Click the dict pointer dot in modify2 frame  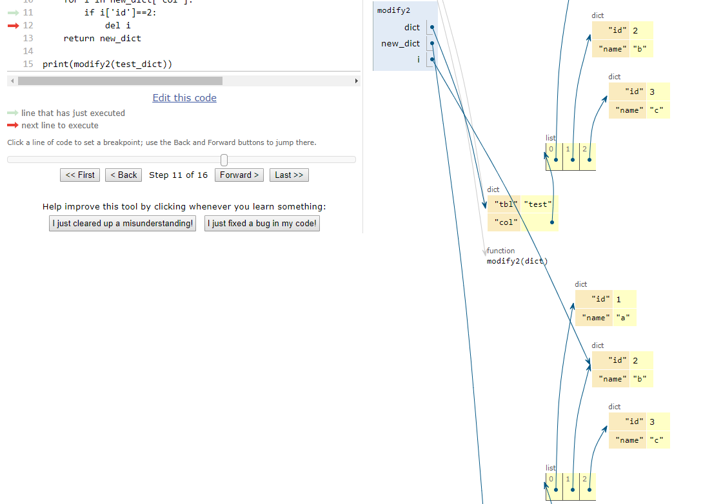[x=432, y=27]
